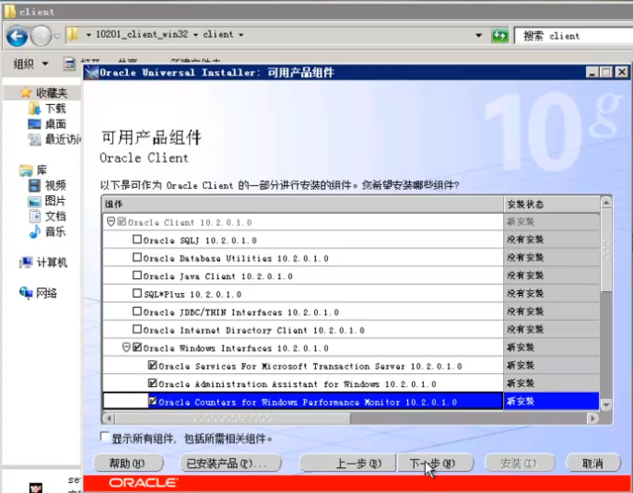Click the Oracle Installer title bar icon

tap(91, 73)
